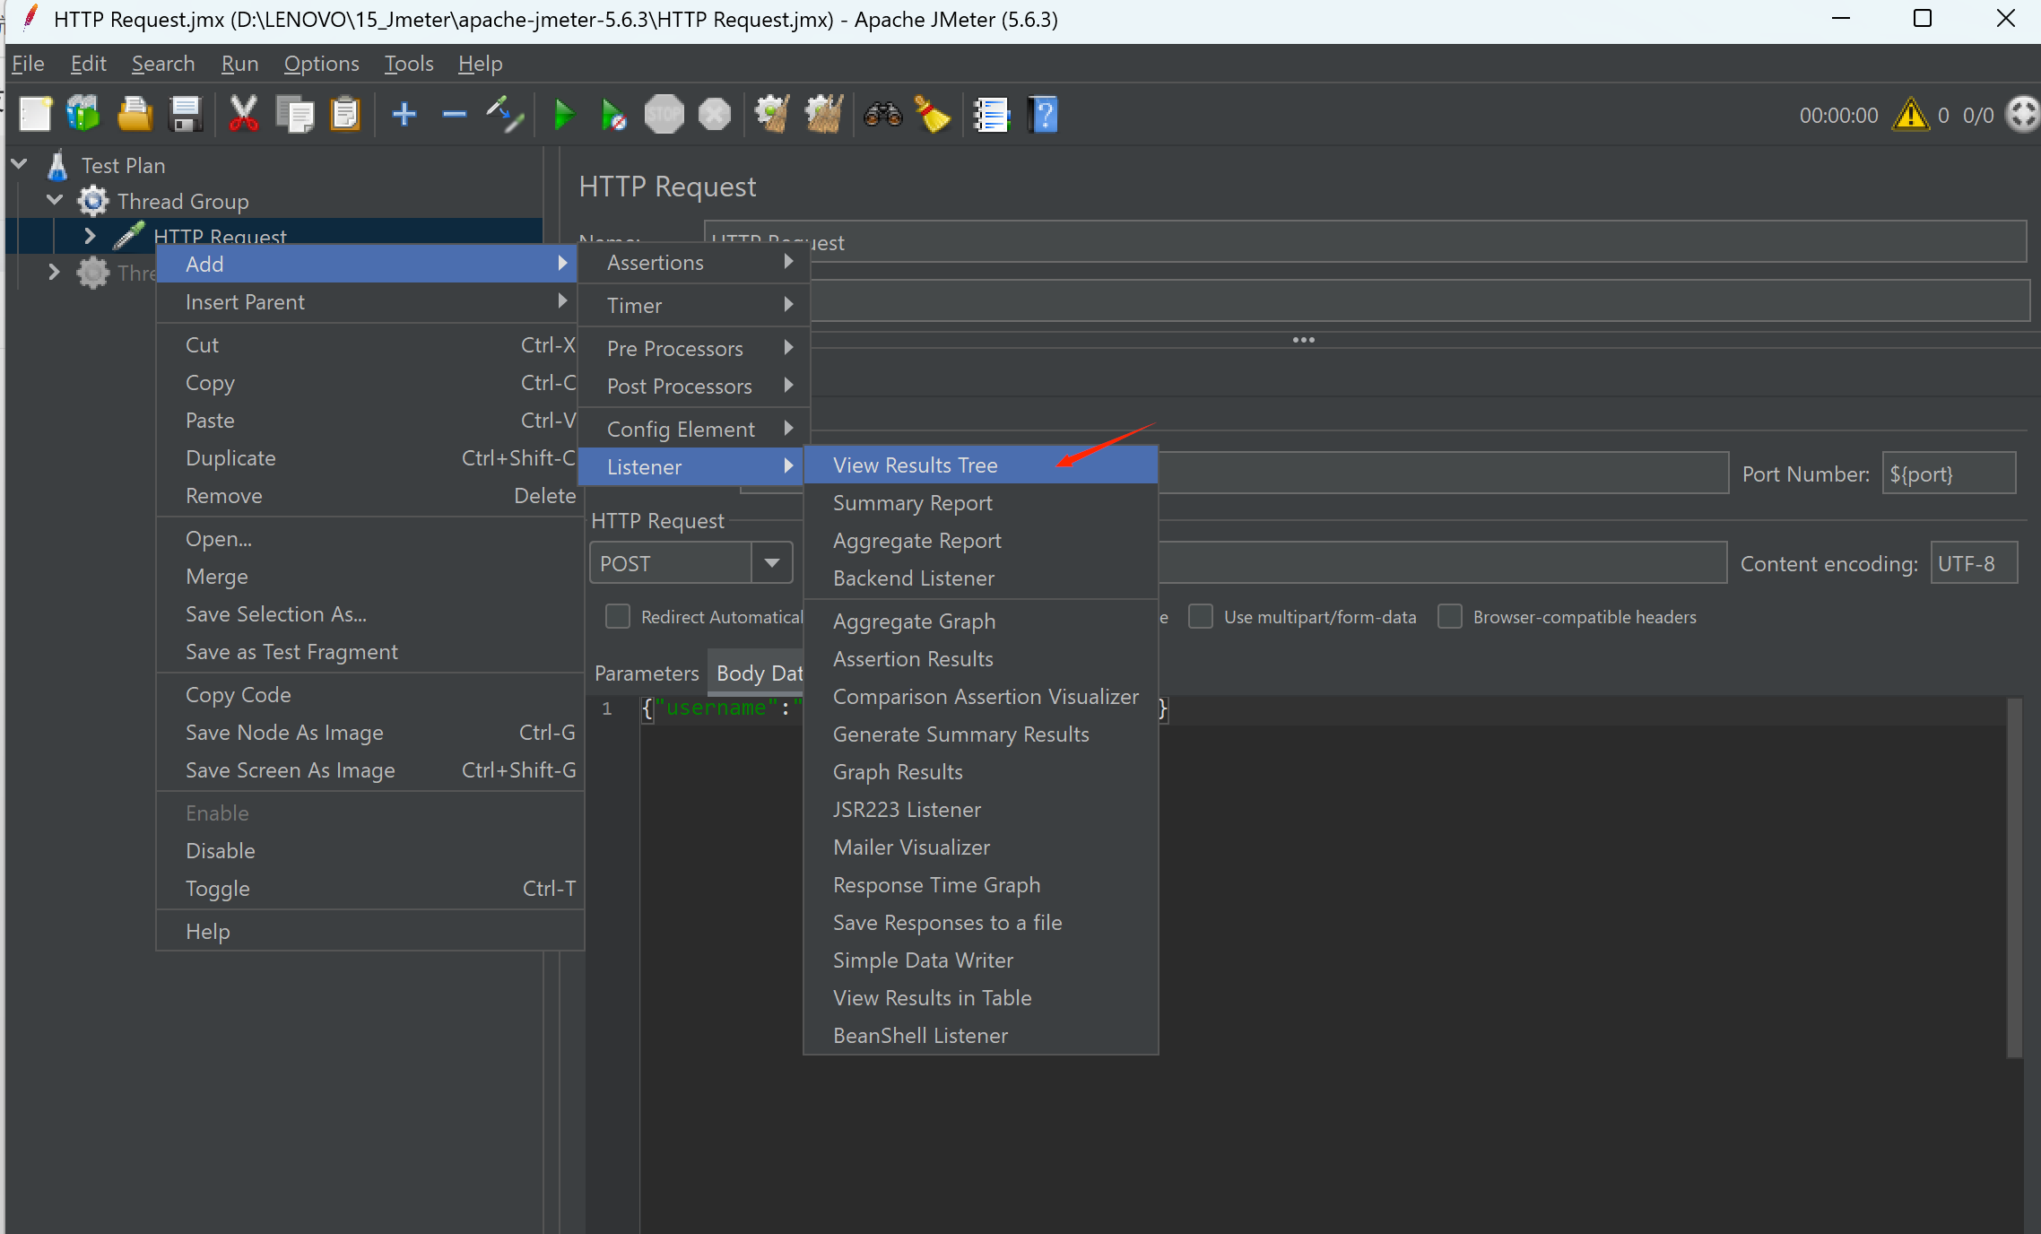
Task: Select View Results Tree listener
Action: tap(981, 465)
